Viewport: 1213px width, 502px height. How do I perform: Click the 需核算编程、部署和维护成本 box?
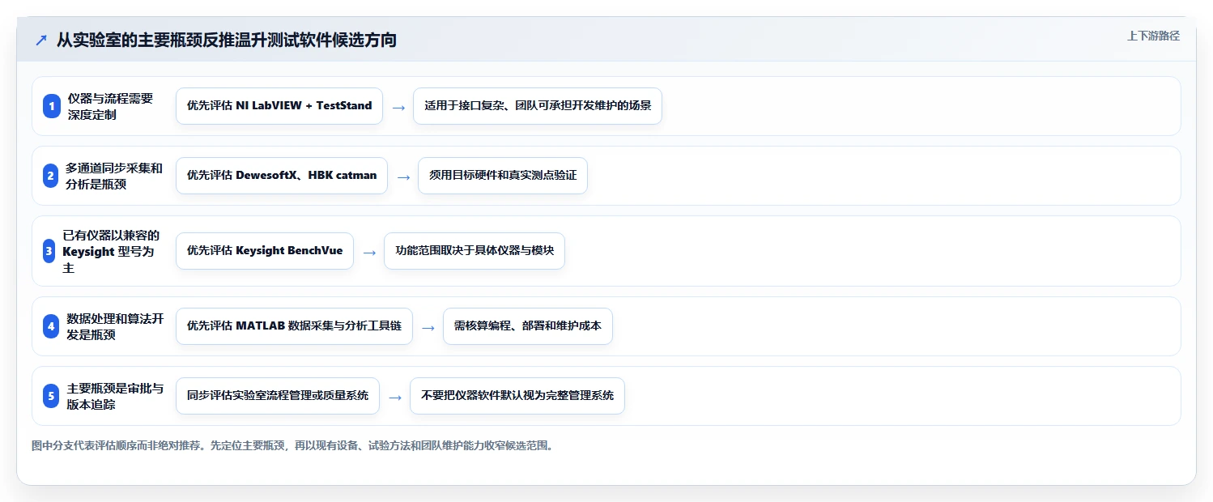pos(528,326)
